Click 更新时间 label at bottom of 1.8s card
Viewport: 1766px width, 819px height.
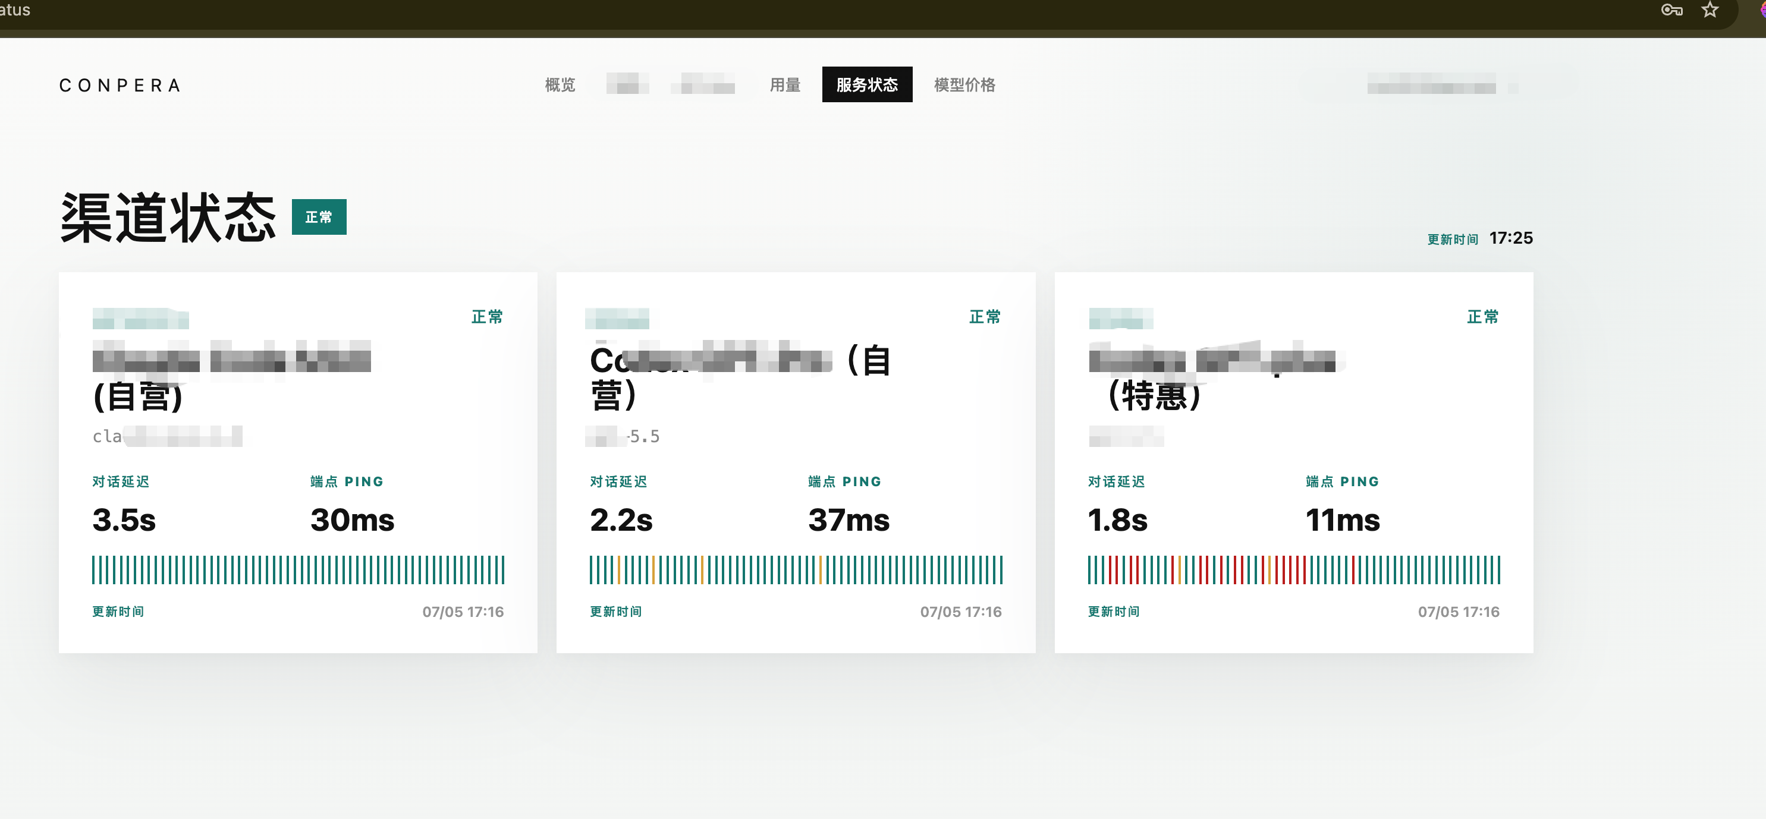[x=1113, y=612]
